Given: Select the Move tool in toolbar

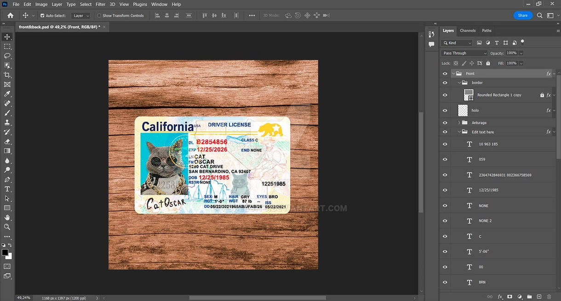Looking at the screenshot, I should point(7,37).
